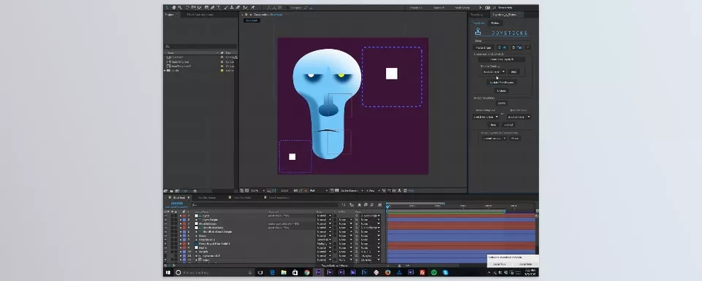Click Unbind under Joystick Binding section

(502, 91)
